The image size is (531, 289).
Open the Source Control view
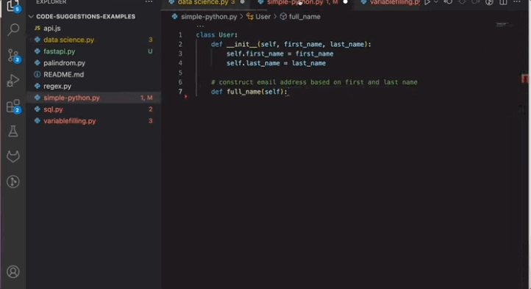(x=13, y=55)
